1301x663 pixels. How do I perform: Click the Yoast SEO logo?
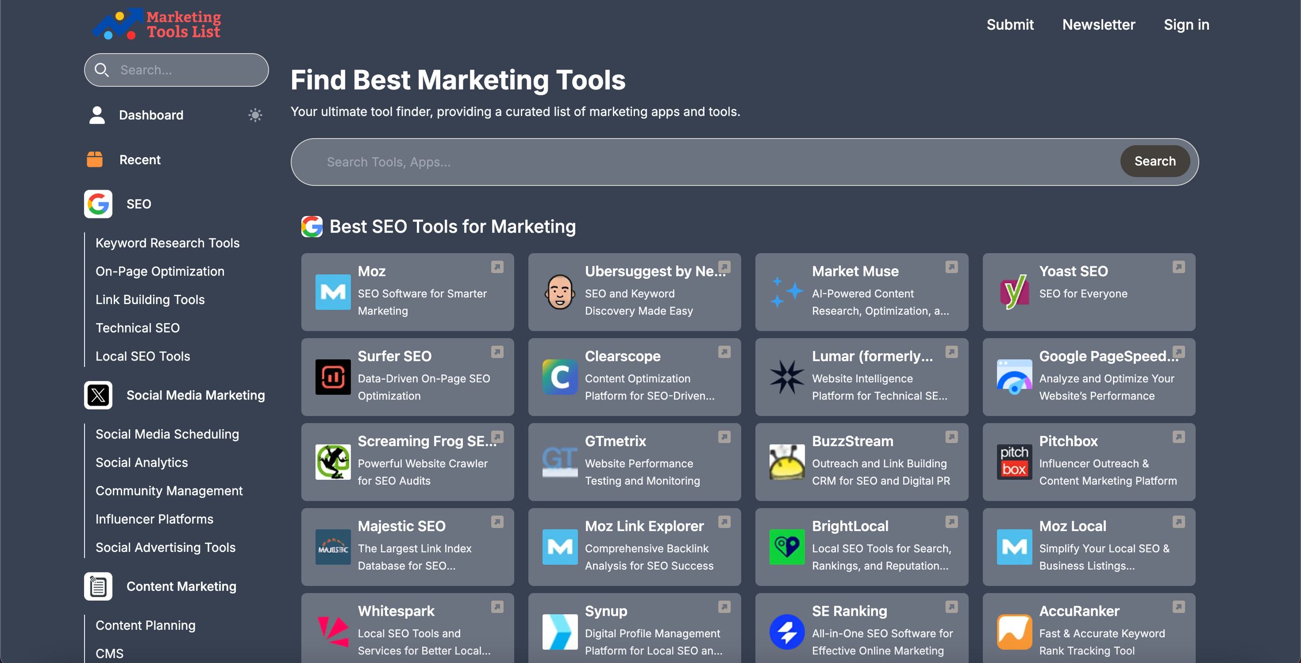tap(1014, 292)
